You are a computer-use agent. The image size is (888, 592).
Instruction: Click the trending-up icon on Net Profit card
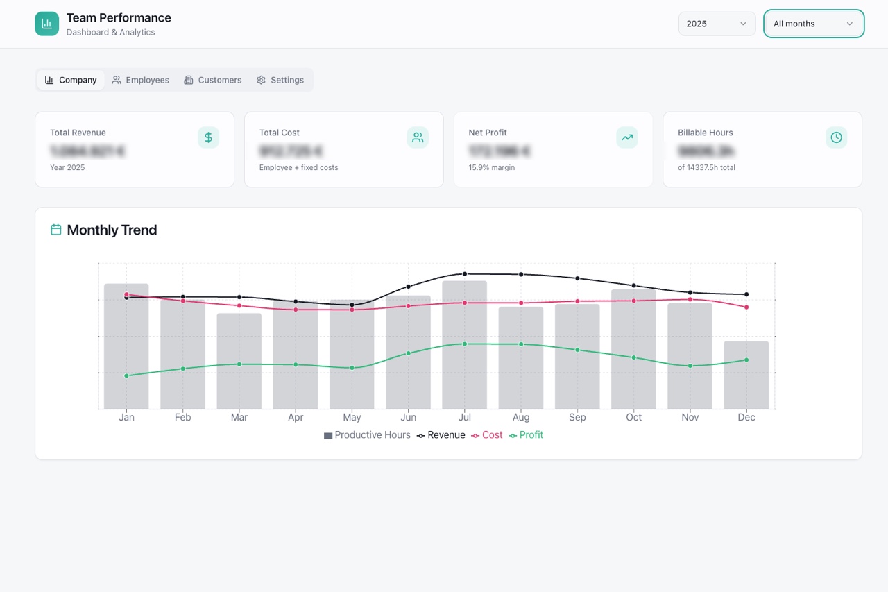627,137
